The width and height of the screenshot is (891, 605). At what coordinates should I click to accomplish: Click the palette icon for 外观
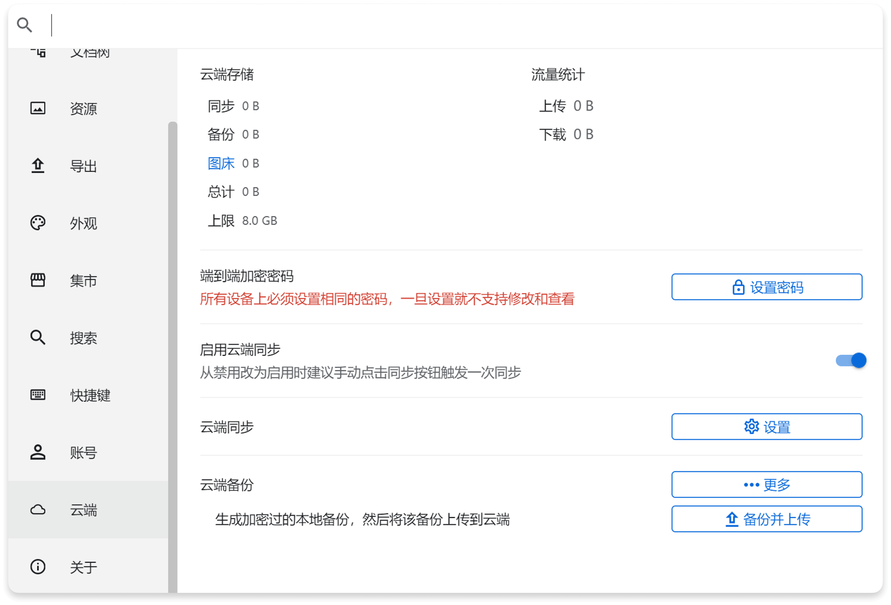pyautogui.click(x=38, y=223)
